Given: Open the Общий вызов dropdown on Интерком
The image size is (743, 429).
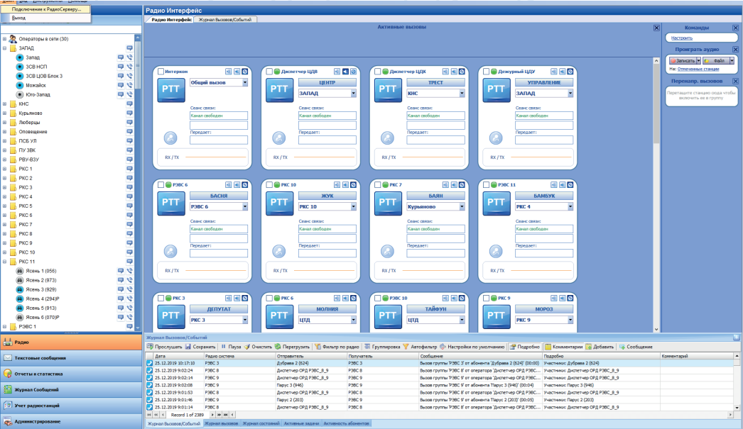Looking at the screenshot, I should [x=245, y=82].
